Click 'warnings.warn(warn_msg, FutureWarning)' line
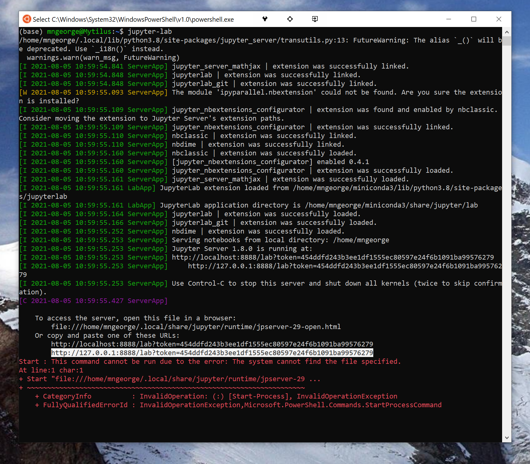The height and width of the screenshot is (464, 530). point(103,57)
